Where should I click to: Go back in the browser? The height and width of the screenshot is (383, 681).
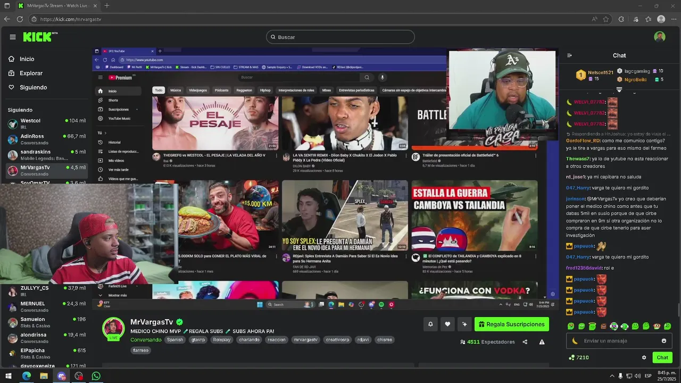(6, 19)
